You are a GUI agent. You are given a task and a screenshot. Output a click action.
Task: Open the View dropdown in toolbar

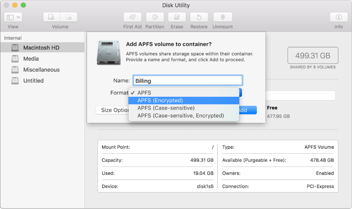[13, 17]
